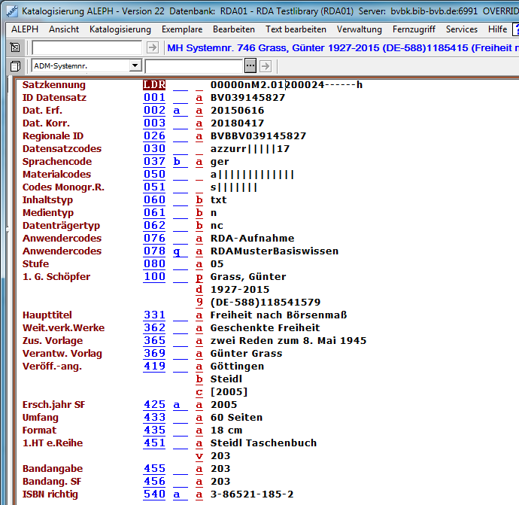Open the Katalogisierung menu

(x=120, y=29)
